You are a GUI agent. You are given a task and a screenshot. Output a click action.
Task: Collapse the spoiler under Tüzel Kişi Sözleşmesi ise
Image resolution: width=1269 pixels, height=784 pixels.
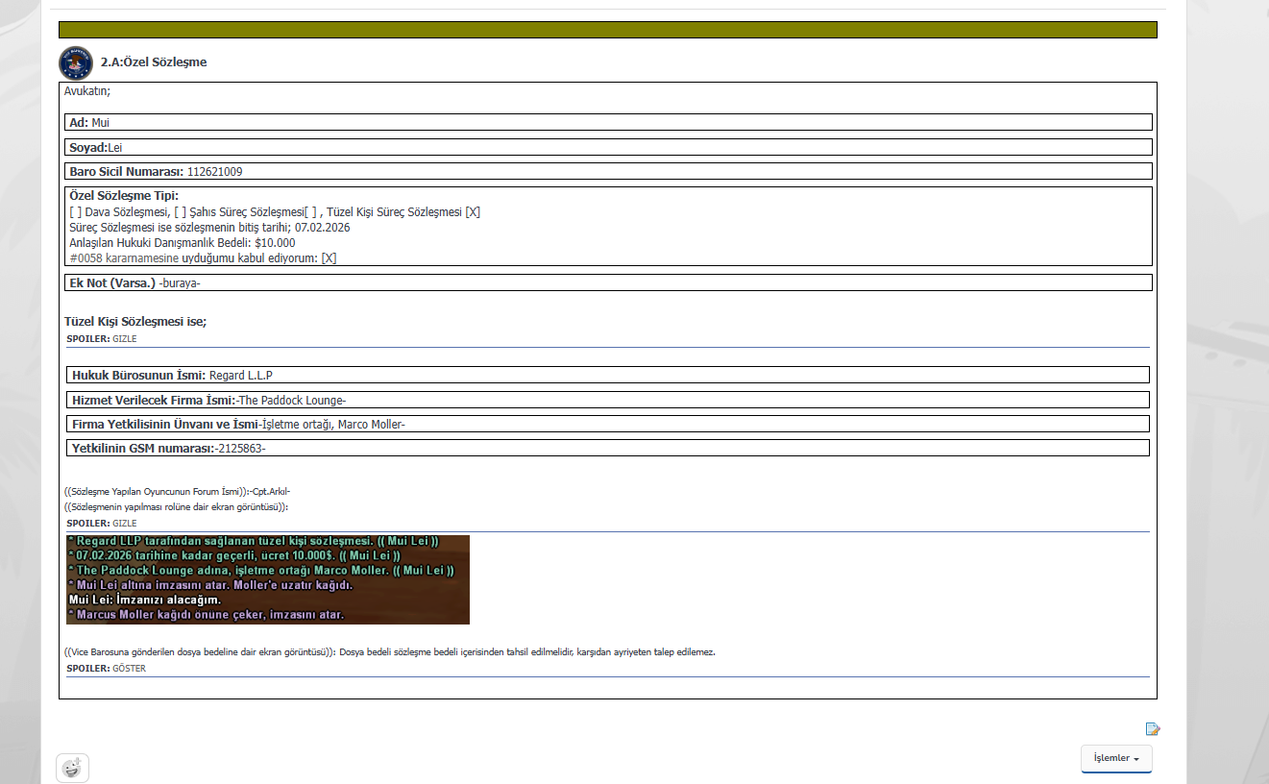click(125, 339)
